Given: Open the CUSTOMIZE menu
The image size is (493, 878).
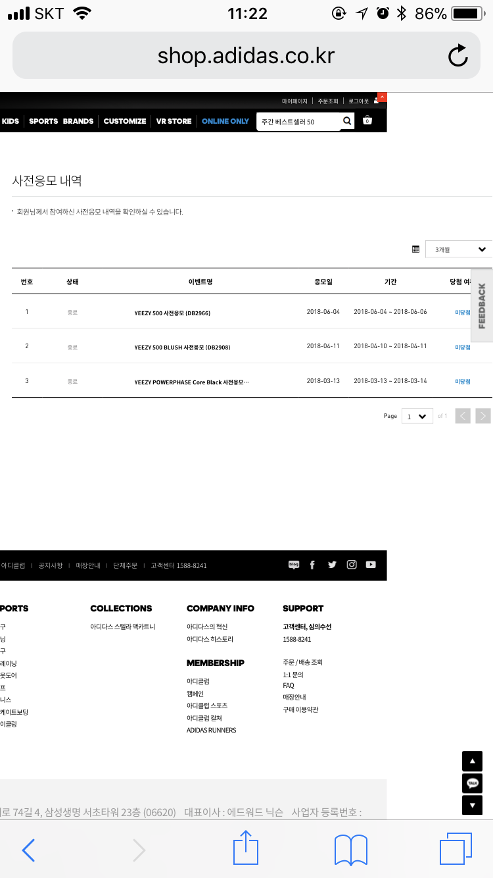Looking at the screenshot, I should [x=125, y=121].
